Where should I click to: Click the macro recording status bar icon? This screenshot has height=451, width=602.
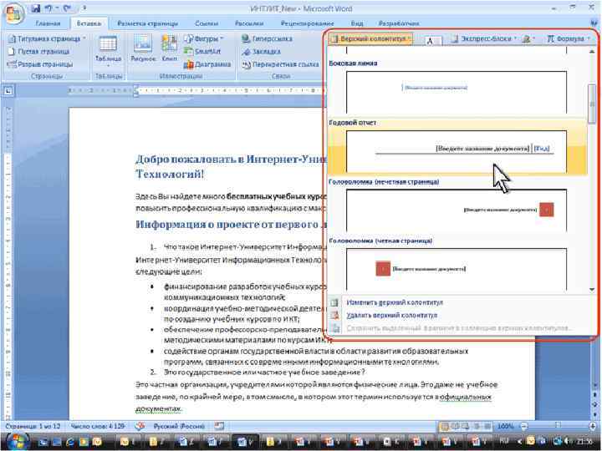(x=219, y=426)
